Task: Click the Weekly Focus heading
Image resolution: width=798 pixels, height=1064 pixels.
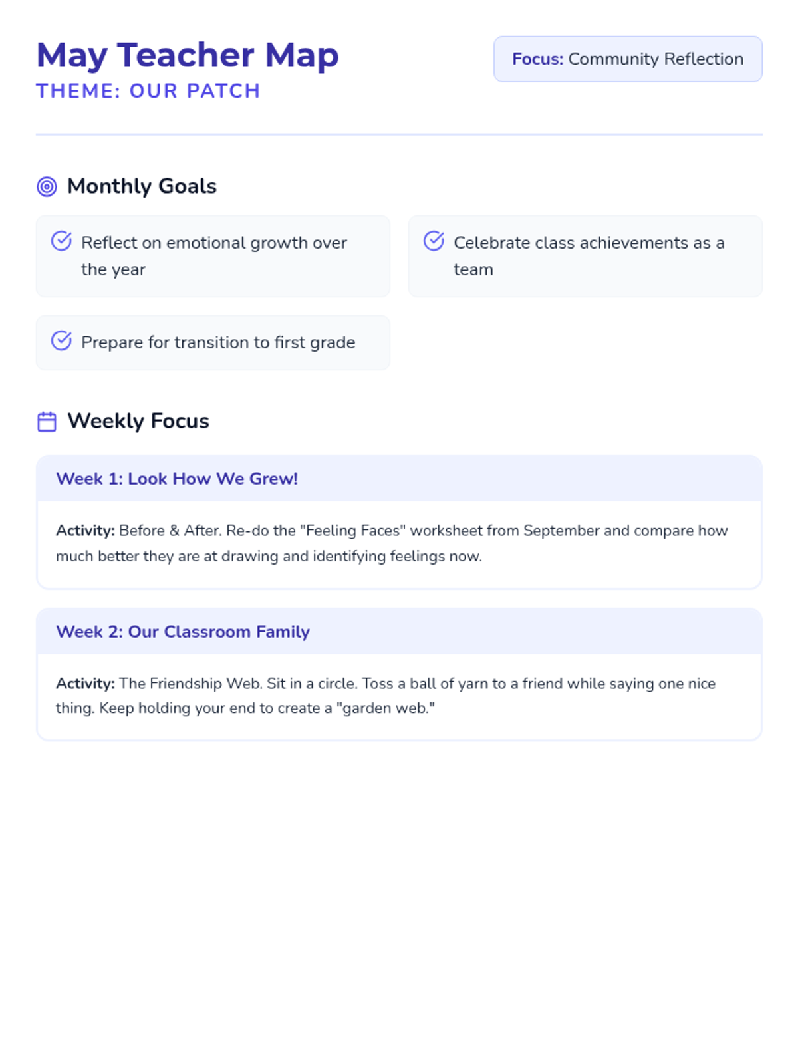Action: pos(138,421)
